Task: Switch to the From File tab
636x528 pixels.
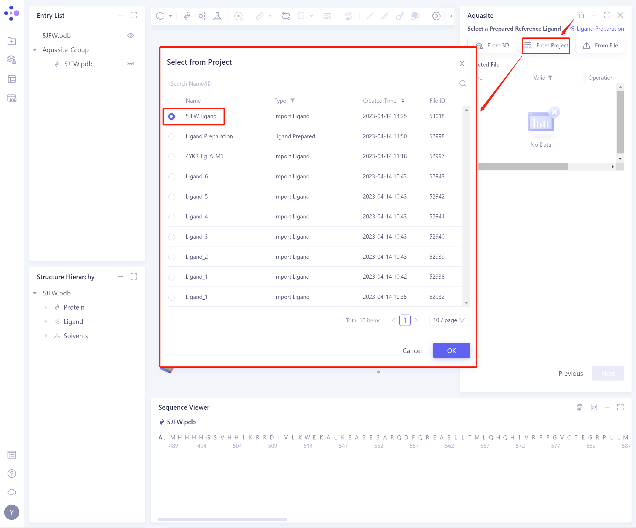Action: tap(600, 45)
